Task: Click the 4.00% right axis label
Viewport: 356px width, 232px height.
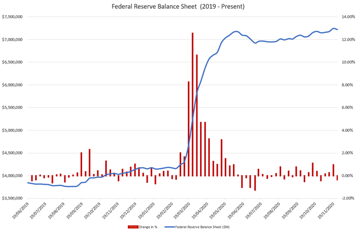Action: [348, 130]
